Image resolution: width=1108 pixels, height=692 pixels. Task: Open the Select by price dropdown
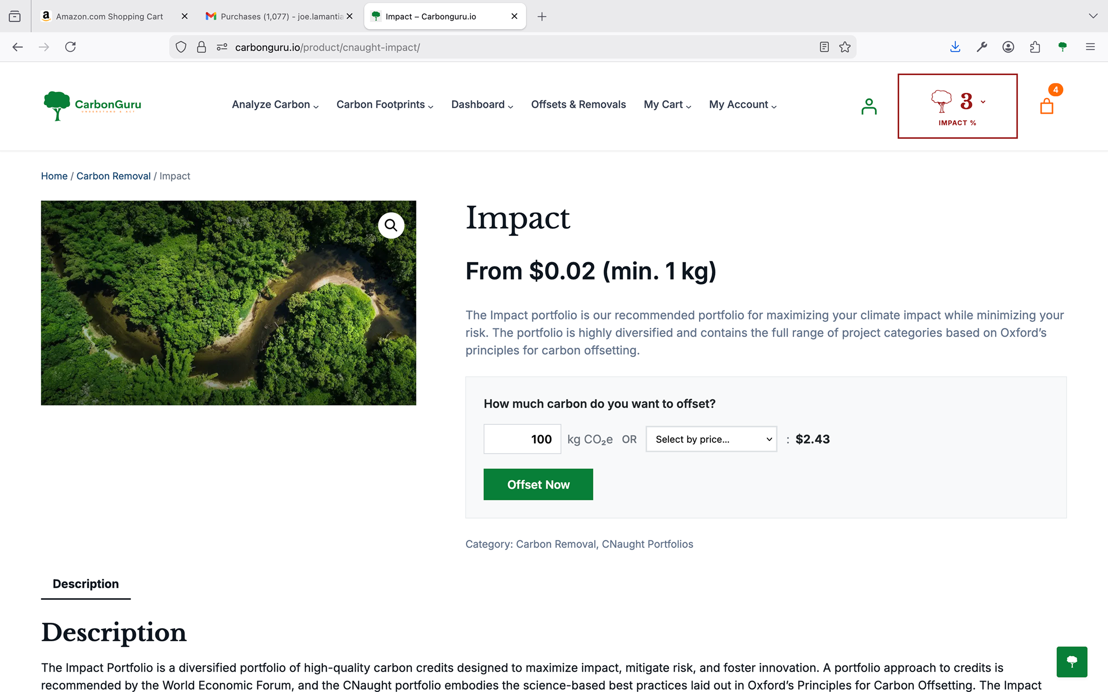click(x=711, y=439)
